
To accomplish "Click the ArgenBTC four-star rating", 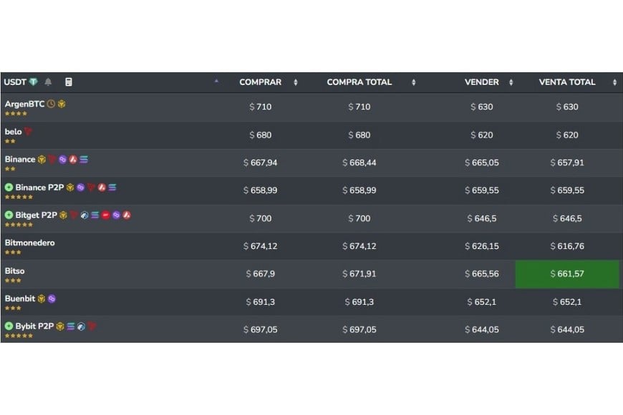I will pyautogui.click(x=16, y=114).
